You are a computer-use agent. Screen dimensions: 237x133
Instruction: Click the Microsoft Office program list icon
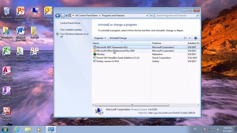[95, 51]
